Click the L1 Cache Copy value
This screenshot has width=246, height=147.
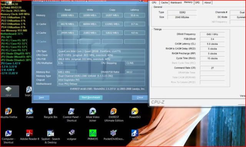(x=112, y=24)
